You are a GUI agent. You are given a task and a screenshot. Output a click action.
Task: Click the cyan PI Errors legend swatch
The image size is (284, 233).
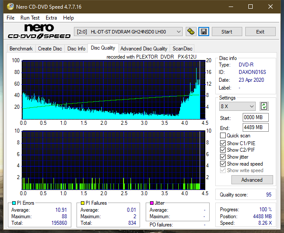(x=14, y=203)
